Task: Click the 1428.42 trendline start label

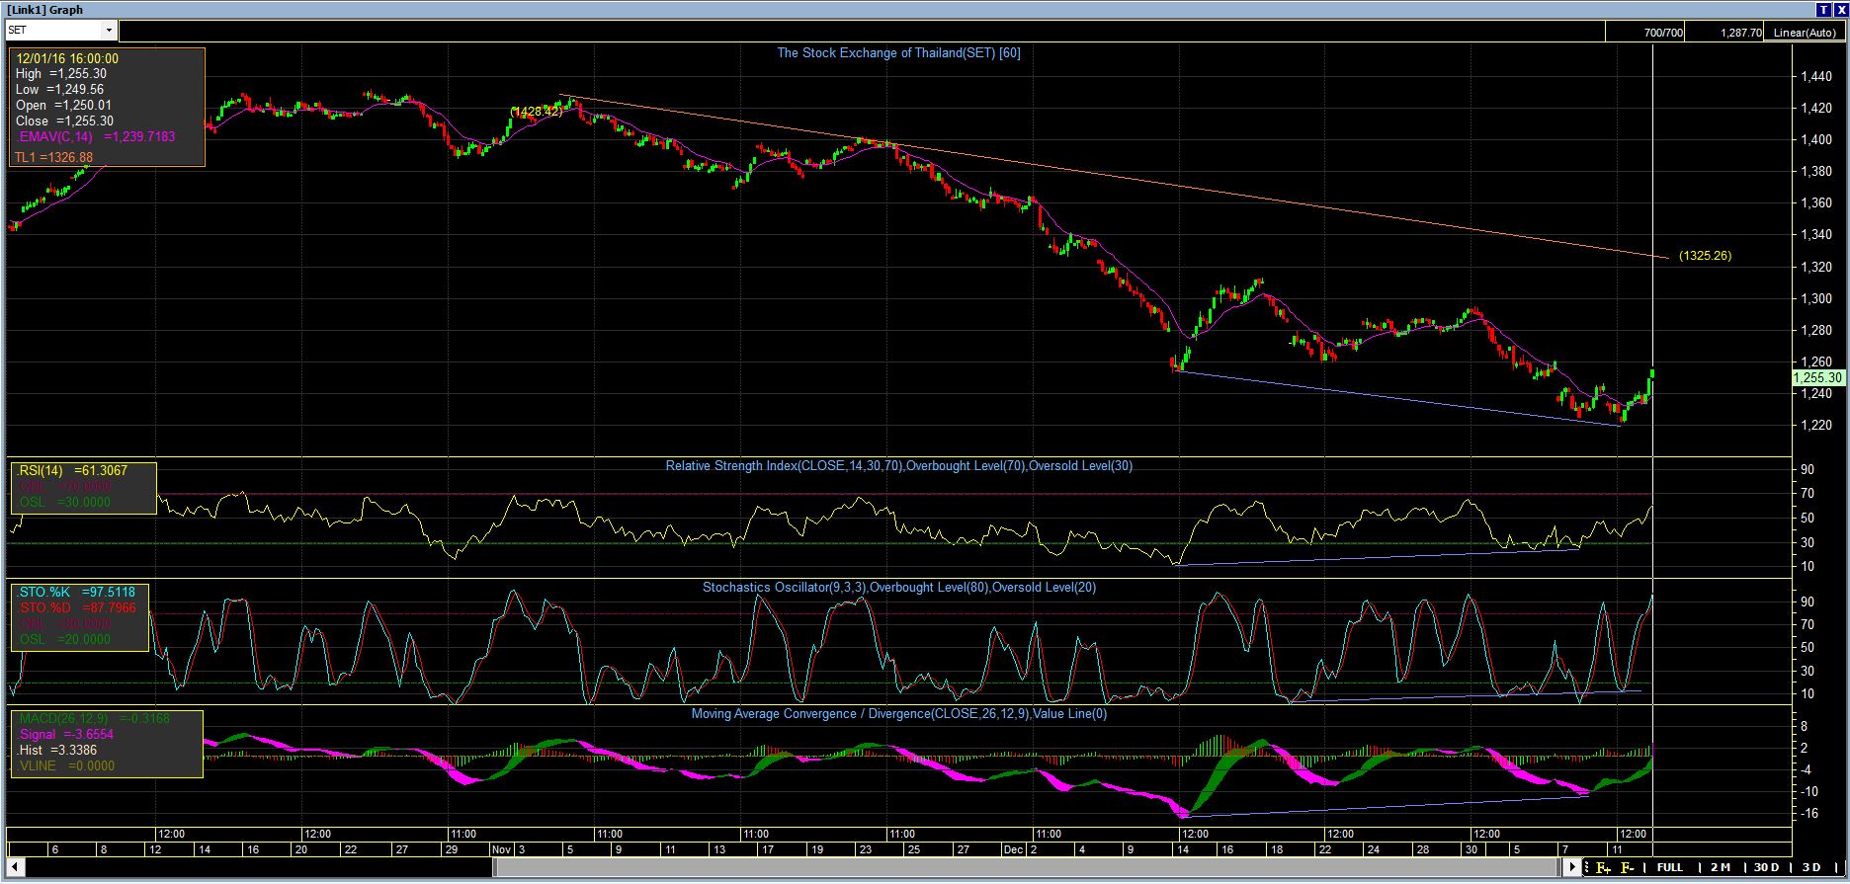Action: (537, 112)
